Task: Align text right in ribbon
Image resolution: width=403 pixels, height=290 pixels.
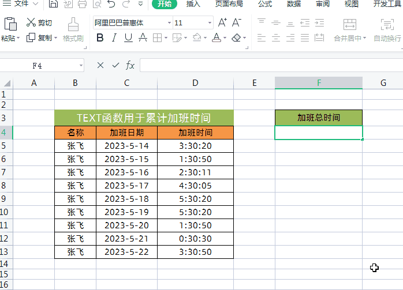Action: 290,37
